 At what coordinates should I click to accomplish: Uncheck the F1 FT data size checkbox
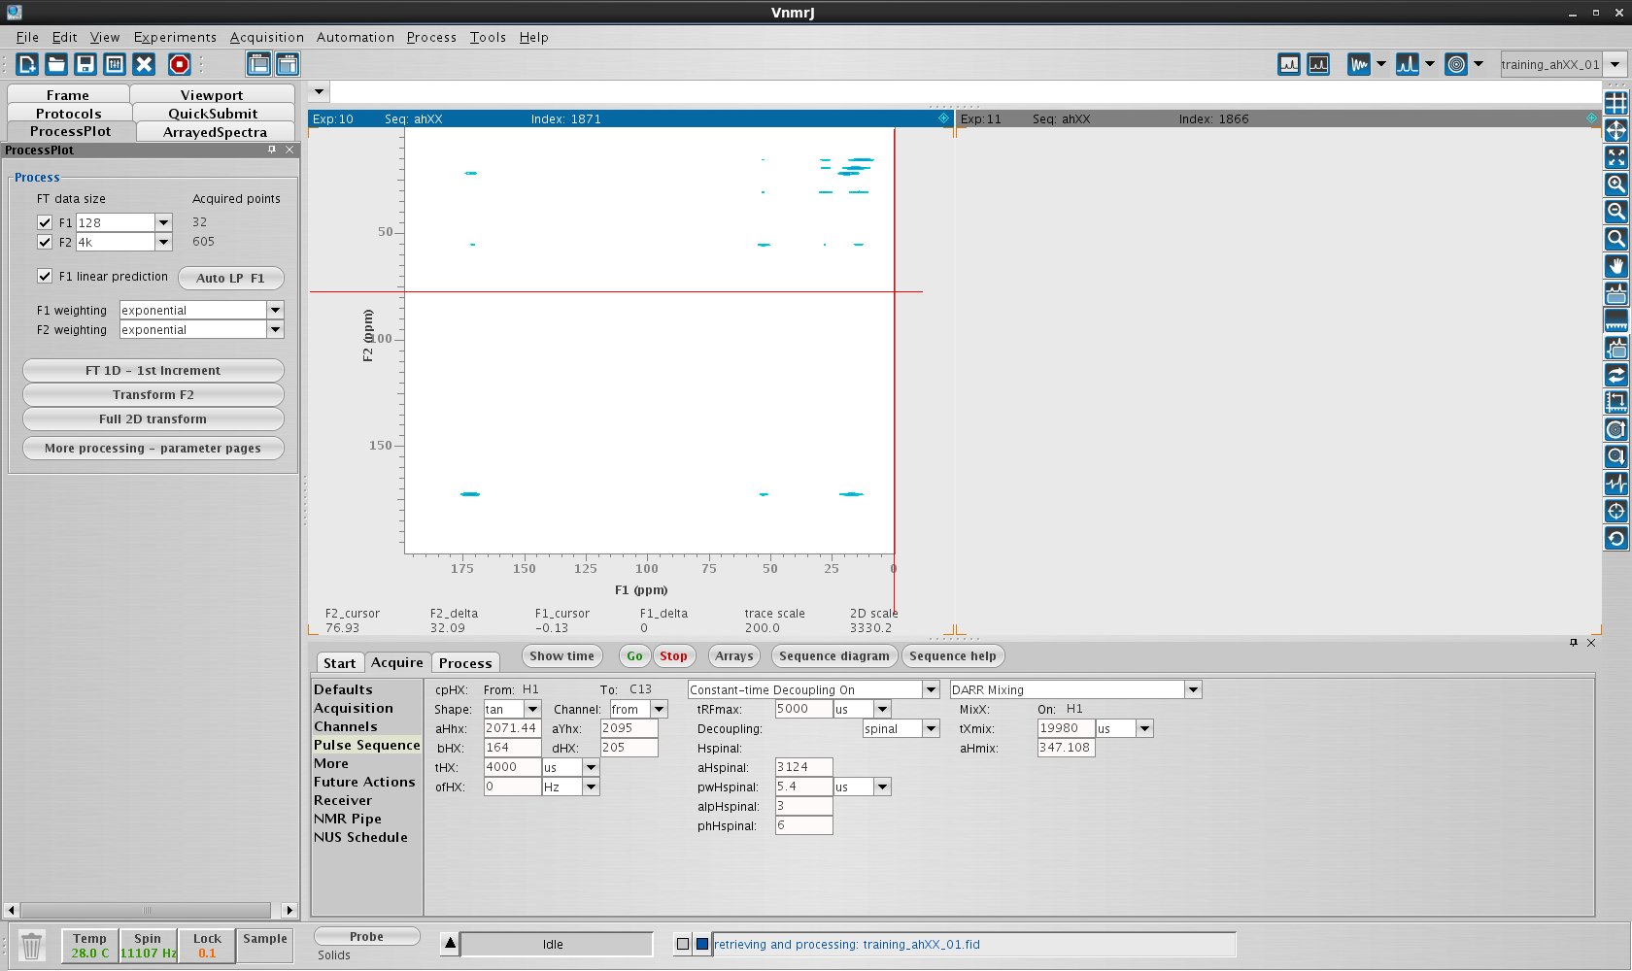(x=45, y=222)
